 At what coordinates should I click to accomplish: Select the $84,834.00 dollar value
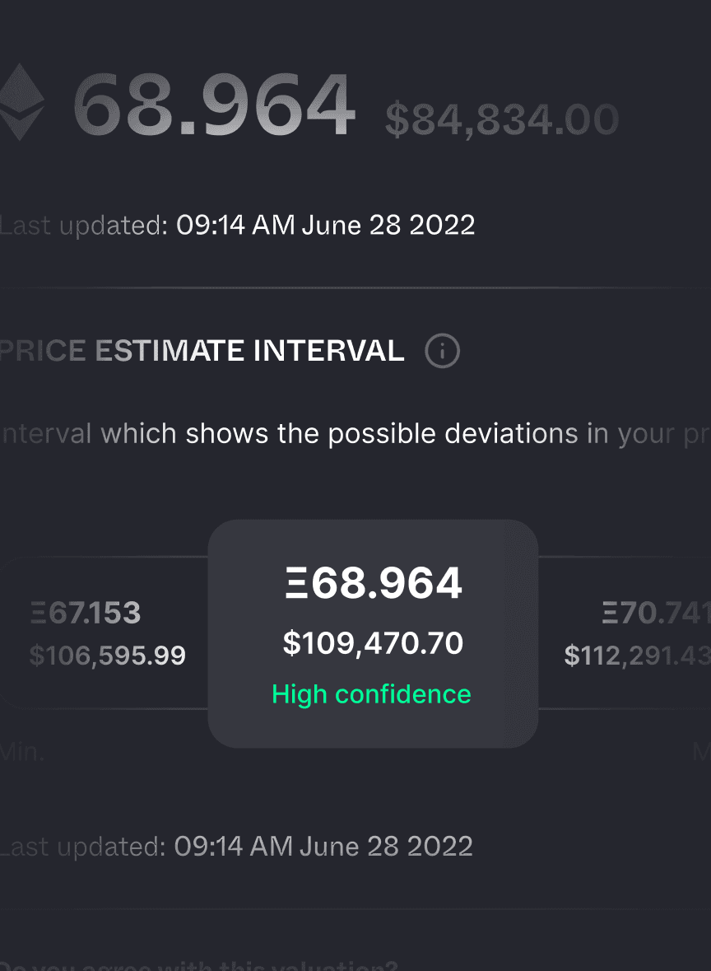(x=502, y=119)
